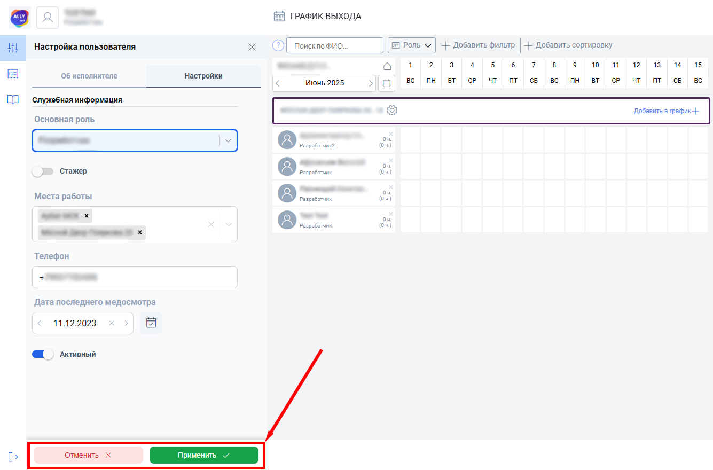Click into the Телефон input field
The width and height of the screenshot is (713, 470).
[135, 277]
